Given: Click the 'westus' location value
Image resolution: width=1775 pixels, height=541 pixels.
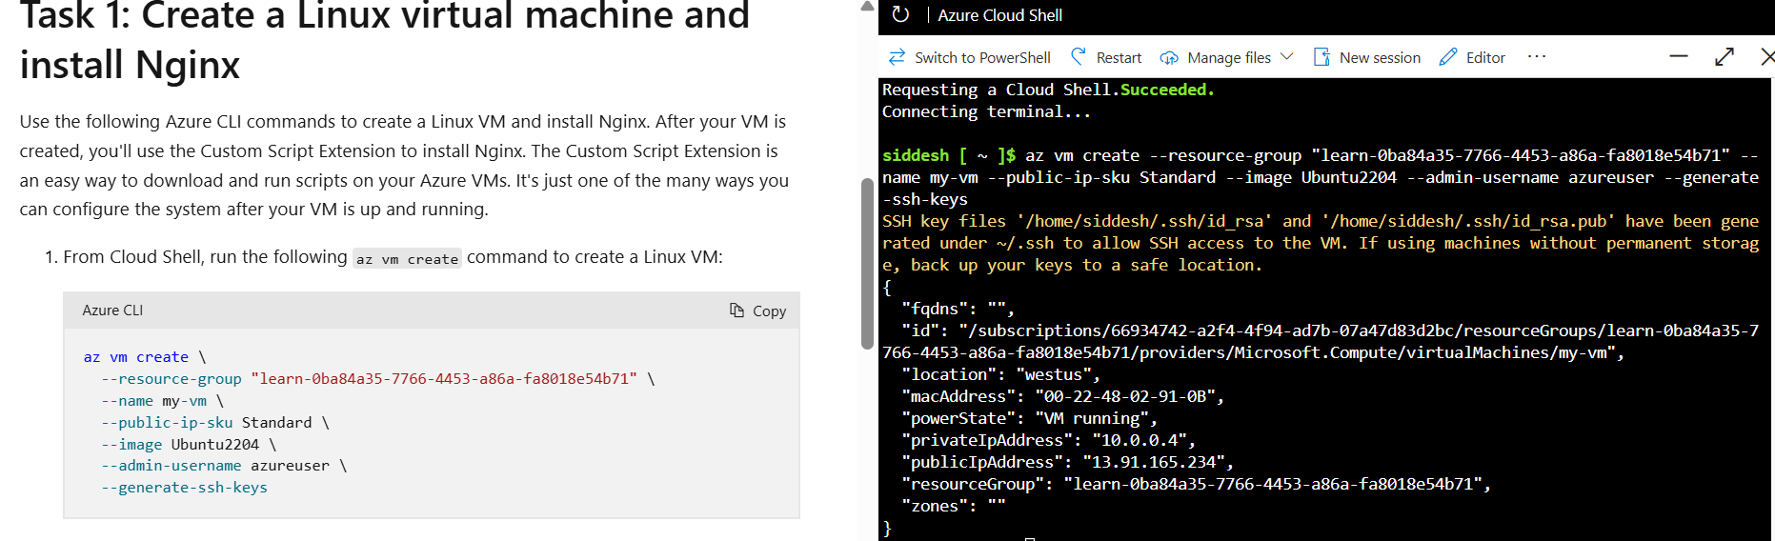Looking at the screenshot, I should click(1053, 374).
